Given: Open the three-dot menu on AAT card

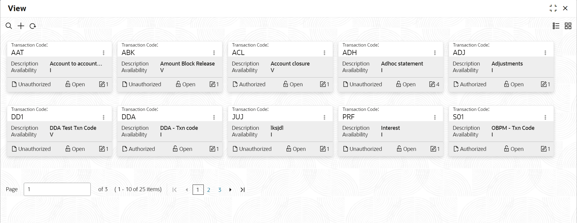Looking at the screenshot, I should pyautogui.click(x=104, y=53).
